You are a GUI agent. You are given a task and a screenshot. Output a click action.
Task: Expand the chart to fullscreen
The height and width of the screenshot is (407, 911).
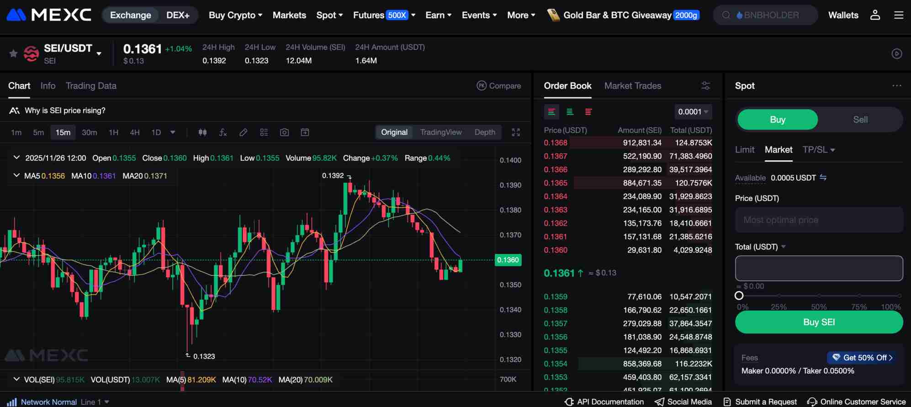(x=516, y=132)
